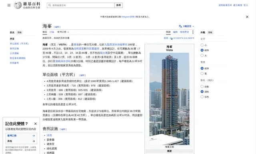
Task: Open the 九龍西深水埗福華街 link
Action: coord(116,45)
